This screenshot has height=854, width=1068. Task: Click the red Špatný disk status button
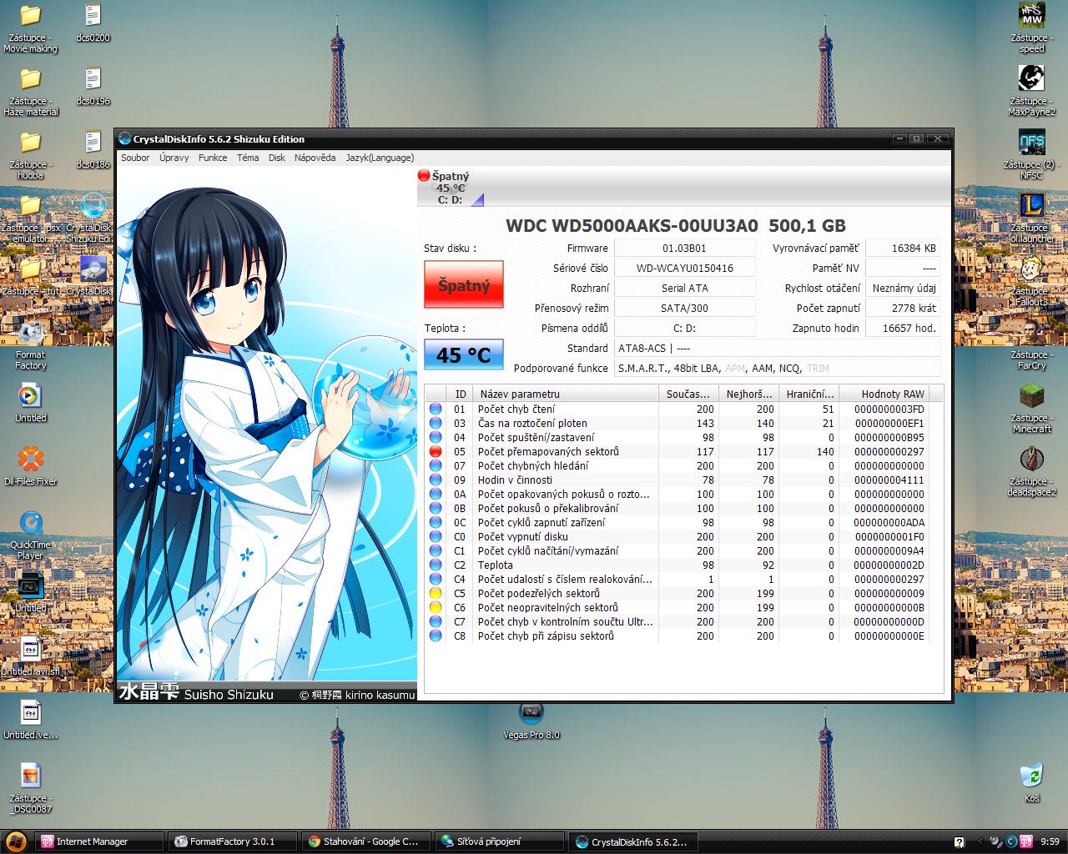coord(464,285)
